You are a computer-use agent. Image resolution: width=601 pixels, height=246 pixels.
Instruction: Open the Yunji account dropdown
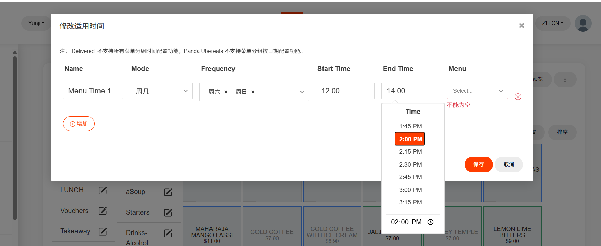pyautogui.click(x=36, y=23)
